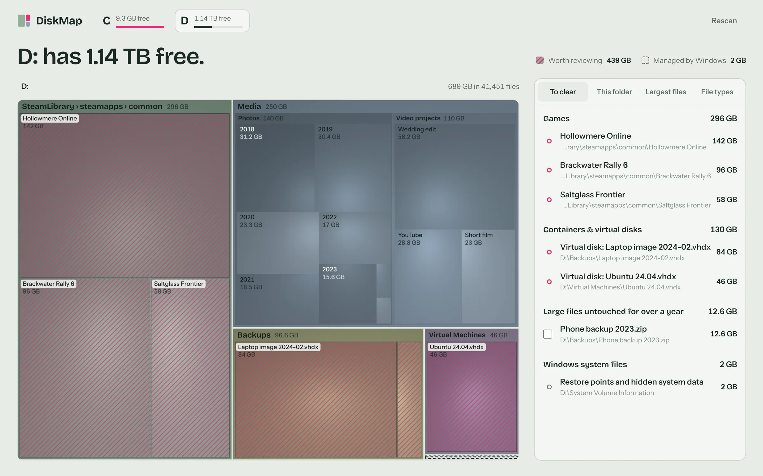The image size is (763, 476).
Task: Open the Media folder header
Action: pos(376,107)
